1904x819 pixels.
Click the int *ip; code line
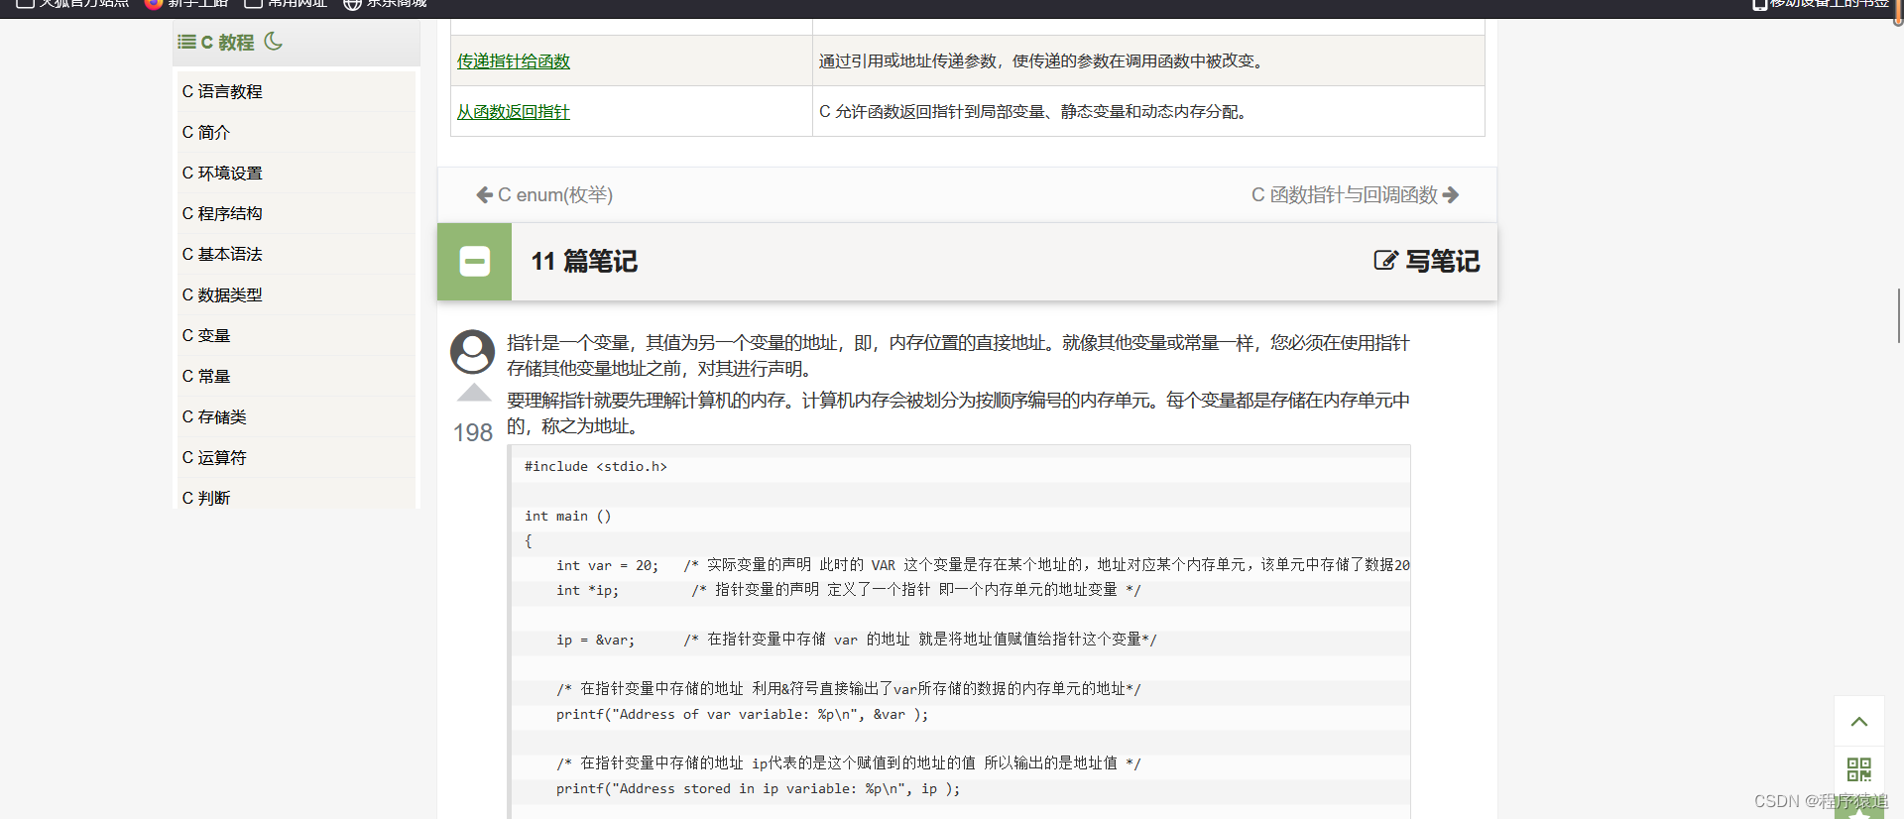pos(587,590)
